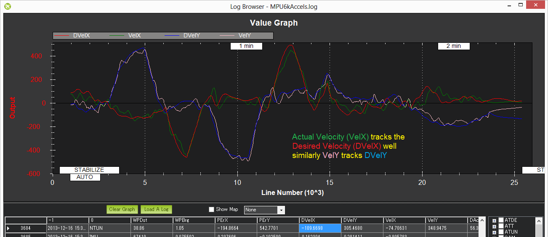The image size is (548, 237).
Task: Expand the ATT tree node
Action: [494, 226]
